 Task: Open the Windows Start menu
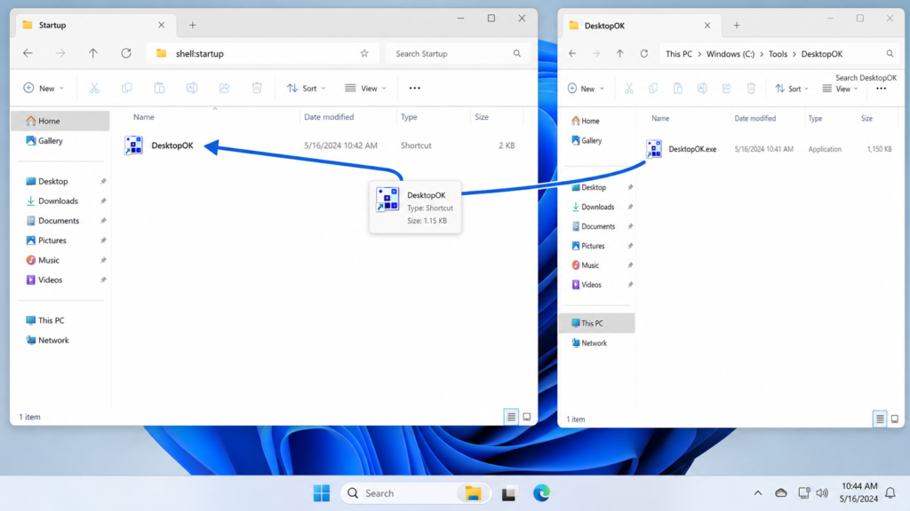322,493
